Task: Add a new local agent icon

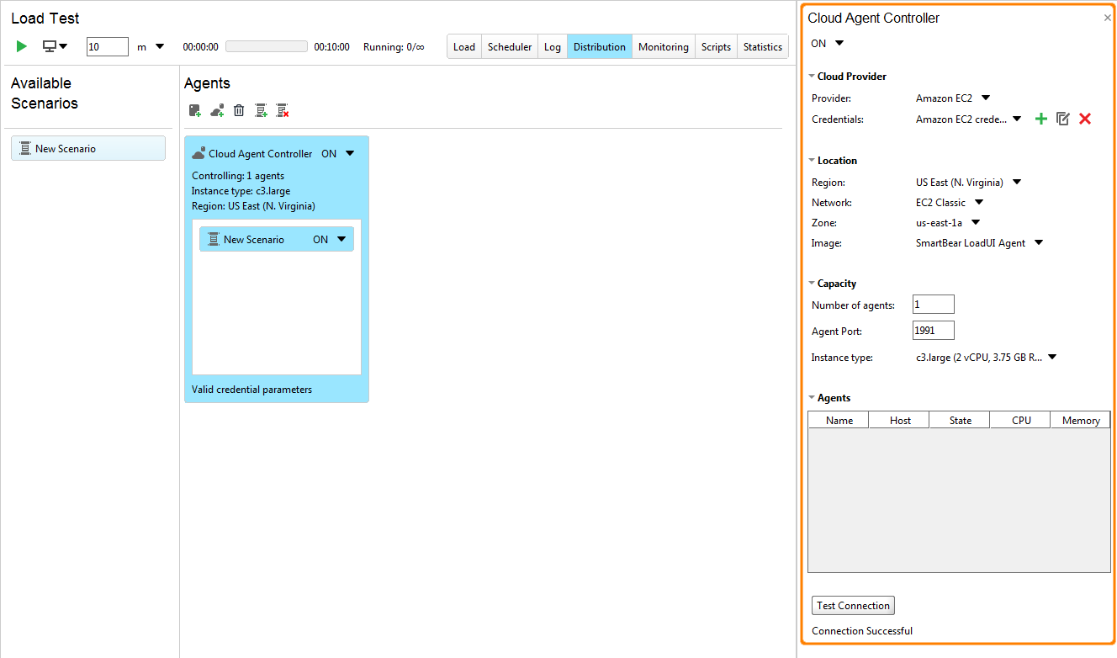Action: tap(194, 110)
